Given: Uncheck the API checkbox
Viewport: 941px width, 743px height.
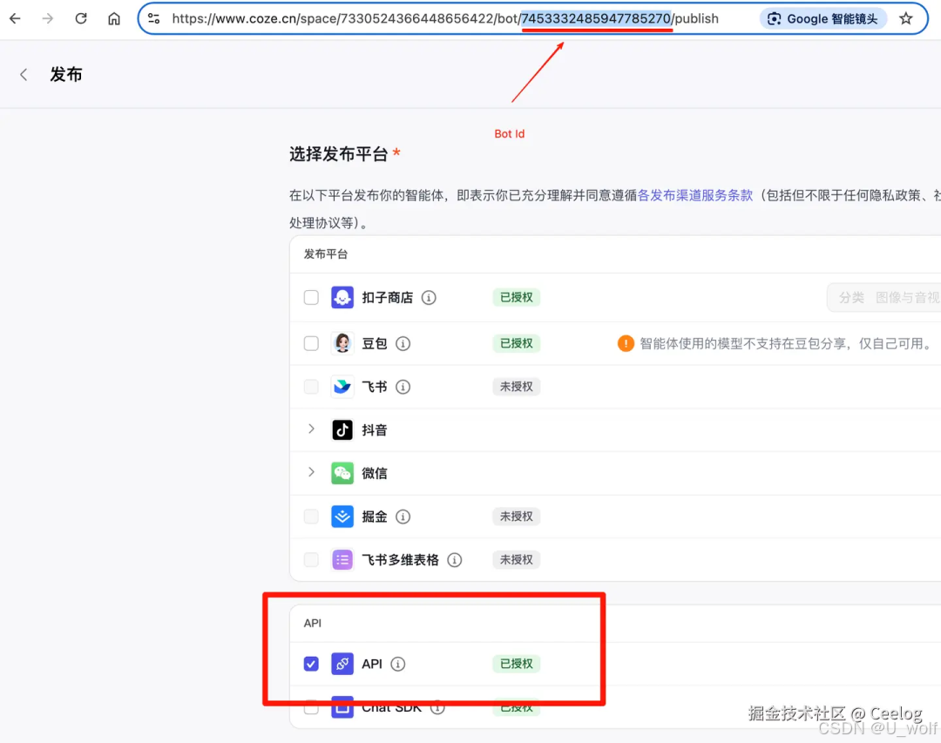Looking at the screenshot, I should (311, 664).
